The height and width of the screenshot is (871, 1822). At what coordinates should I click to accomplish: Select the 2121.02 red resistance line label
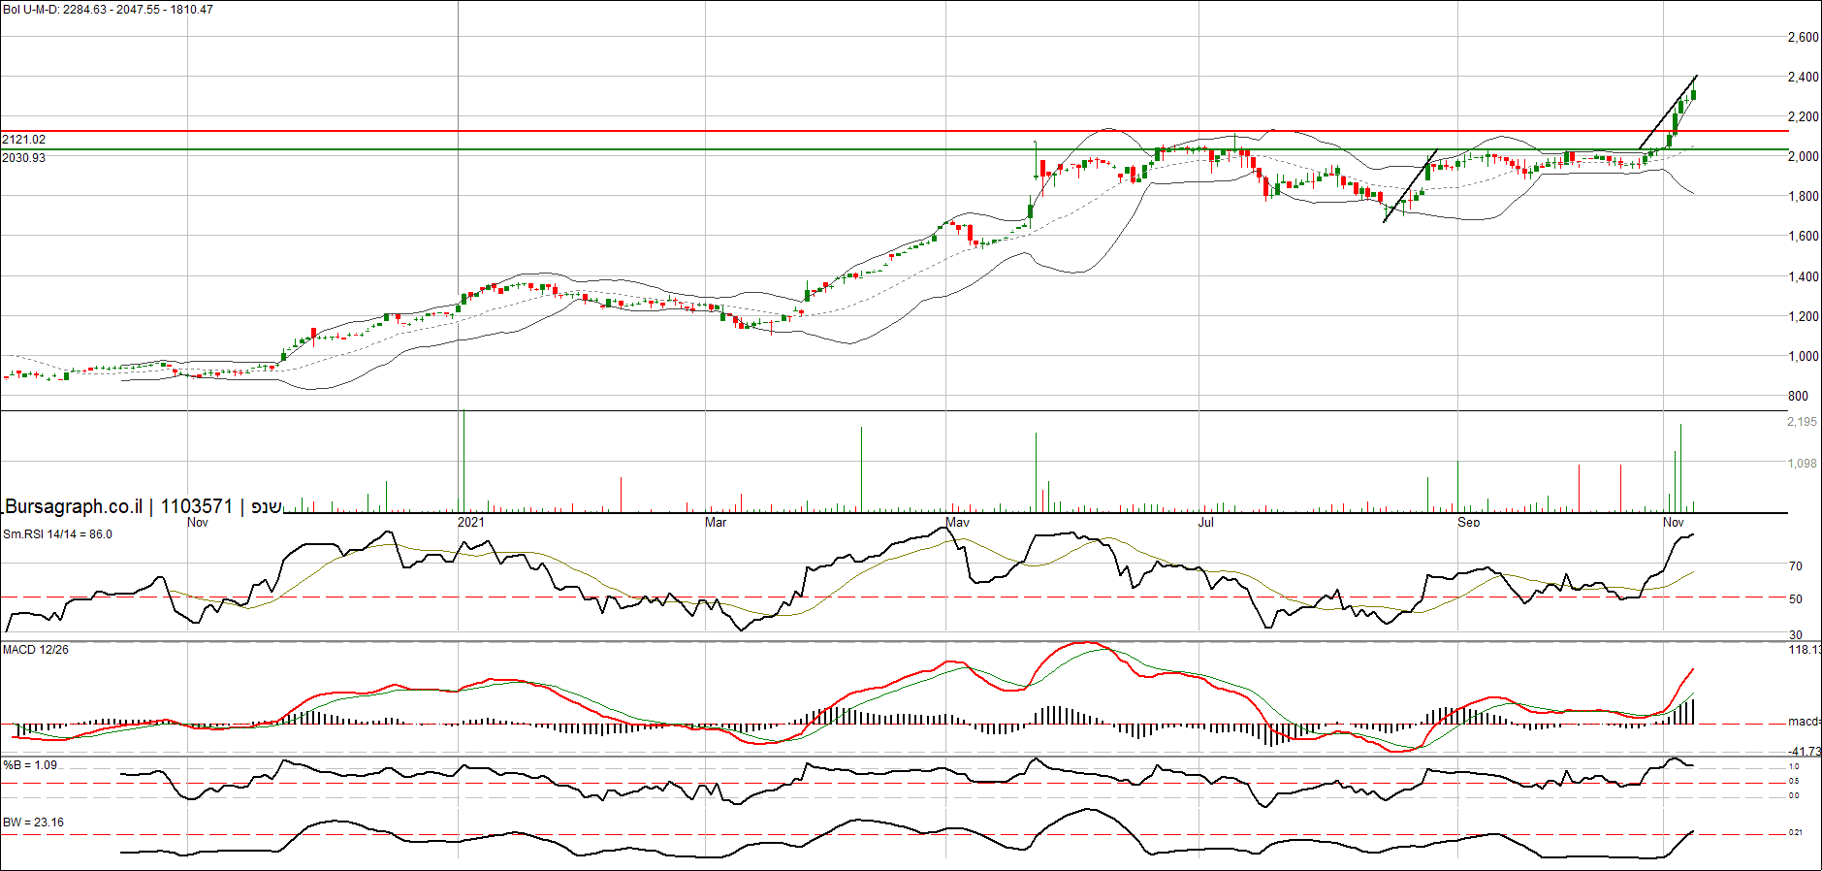point(24,140)
